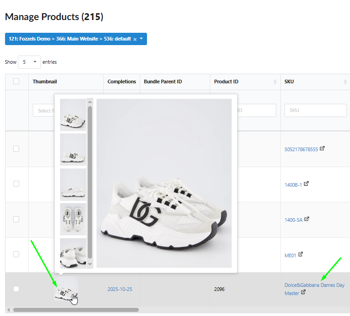Open SKU link 1400B-1
The image size is (350, 316).
click(x=293, y=185)
